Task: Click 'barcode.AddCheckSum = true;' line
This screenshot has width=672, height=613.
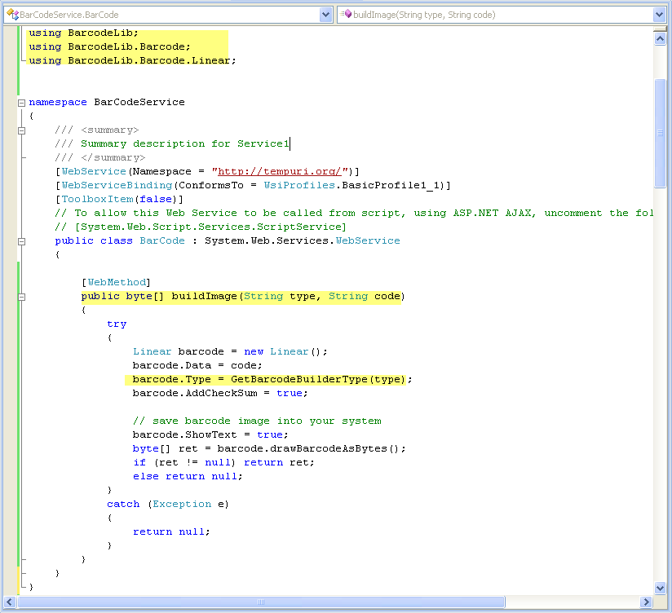Action: (220, 393)
